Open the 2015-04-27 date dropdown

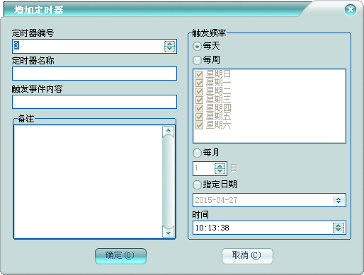[339, 200]
